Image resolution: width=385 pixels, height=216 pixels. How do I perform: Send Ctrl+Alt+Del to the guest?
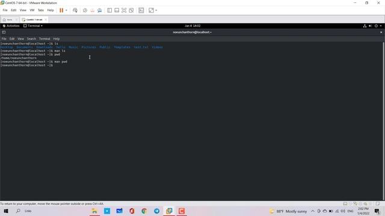[x=75, y=10]
